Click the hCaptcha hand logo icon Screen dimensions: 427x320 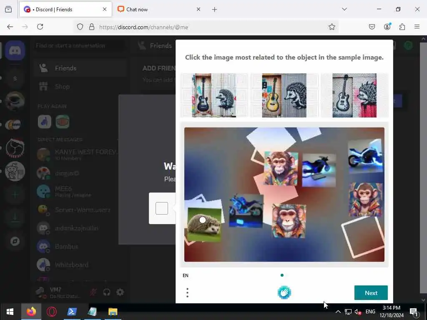pyautogui.click(x=284, y=293)
